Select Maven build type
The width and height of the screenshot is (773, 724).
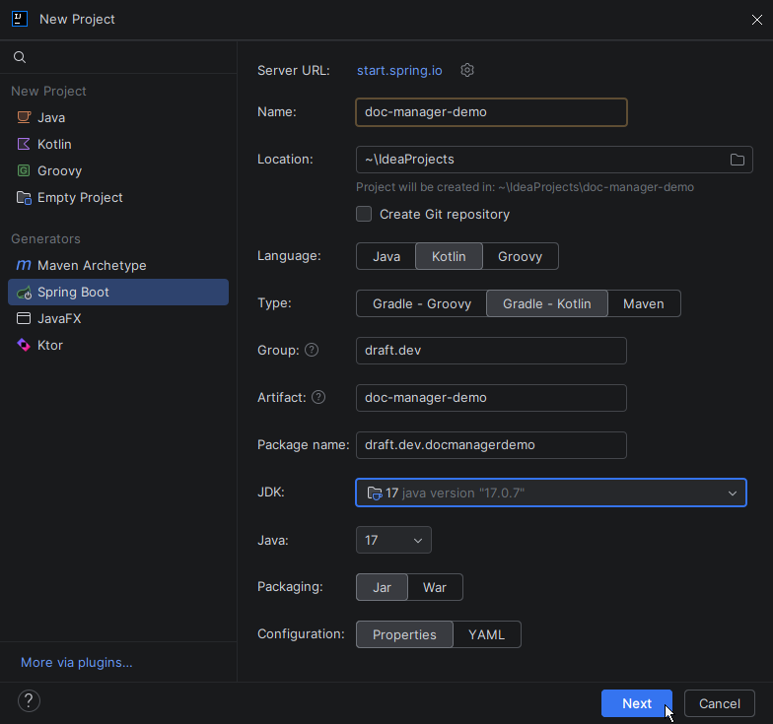click(644, 303)
